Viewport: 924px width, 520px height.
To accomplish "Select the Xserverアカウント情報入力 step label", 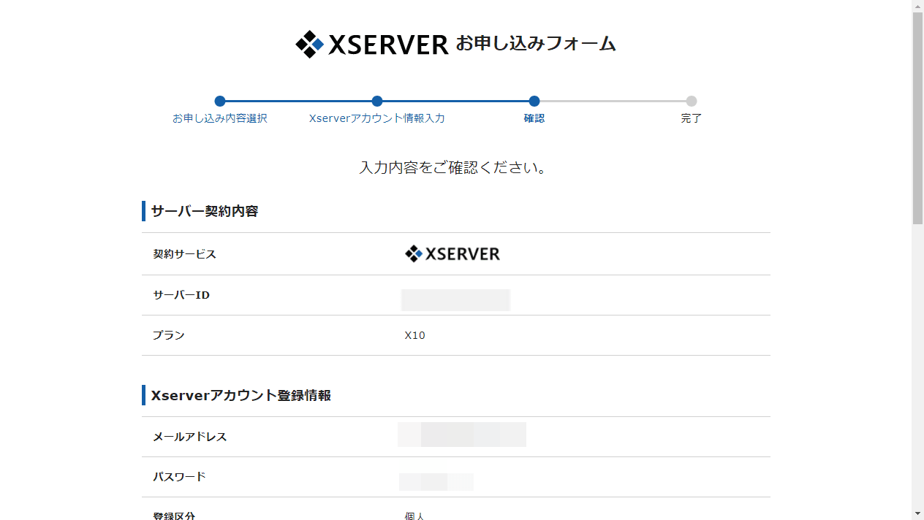I will pyautogui.click(x=377, y=118).
